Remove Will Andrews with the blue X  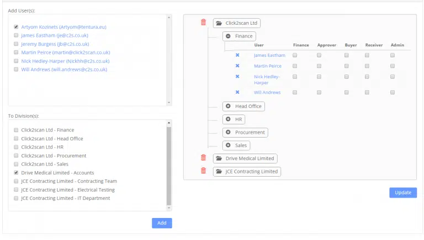pos(237,92)
